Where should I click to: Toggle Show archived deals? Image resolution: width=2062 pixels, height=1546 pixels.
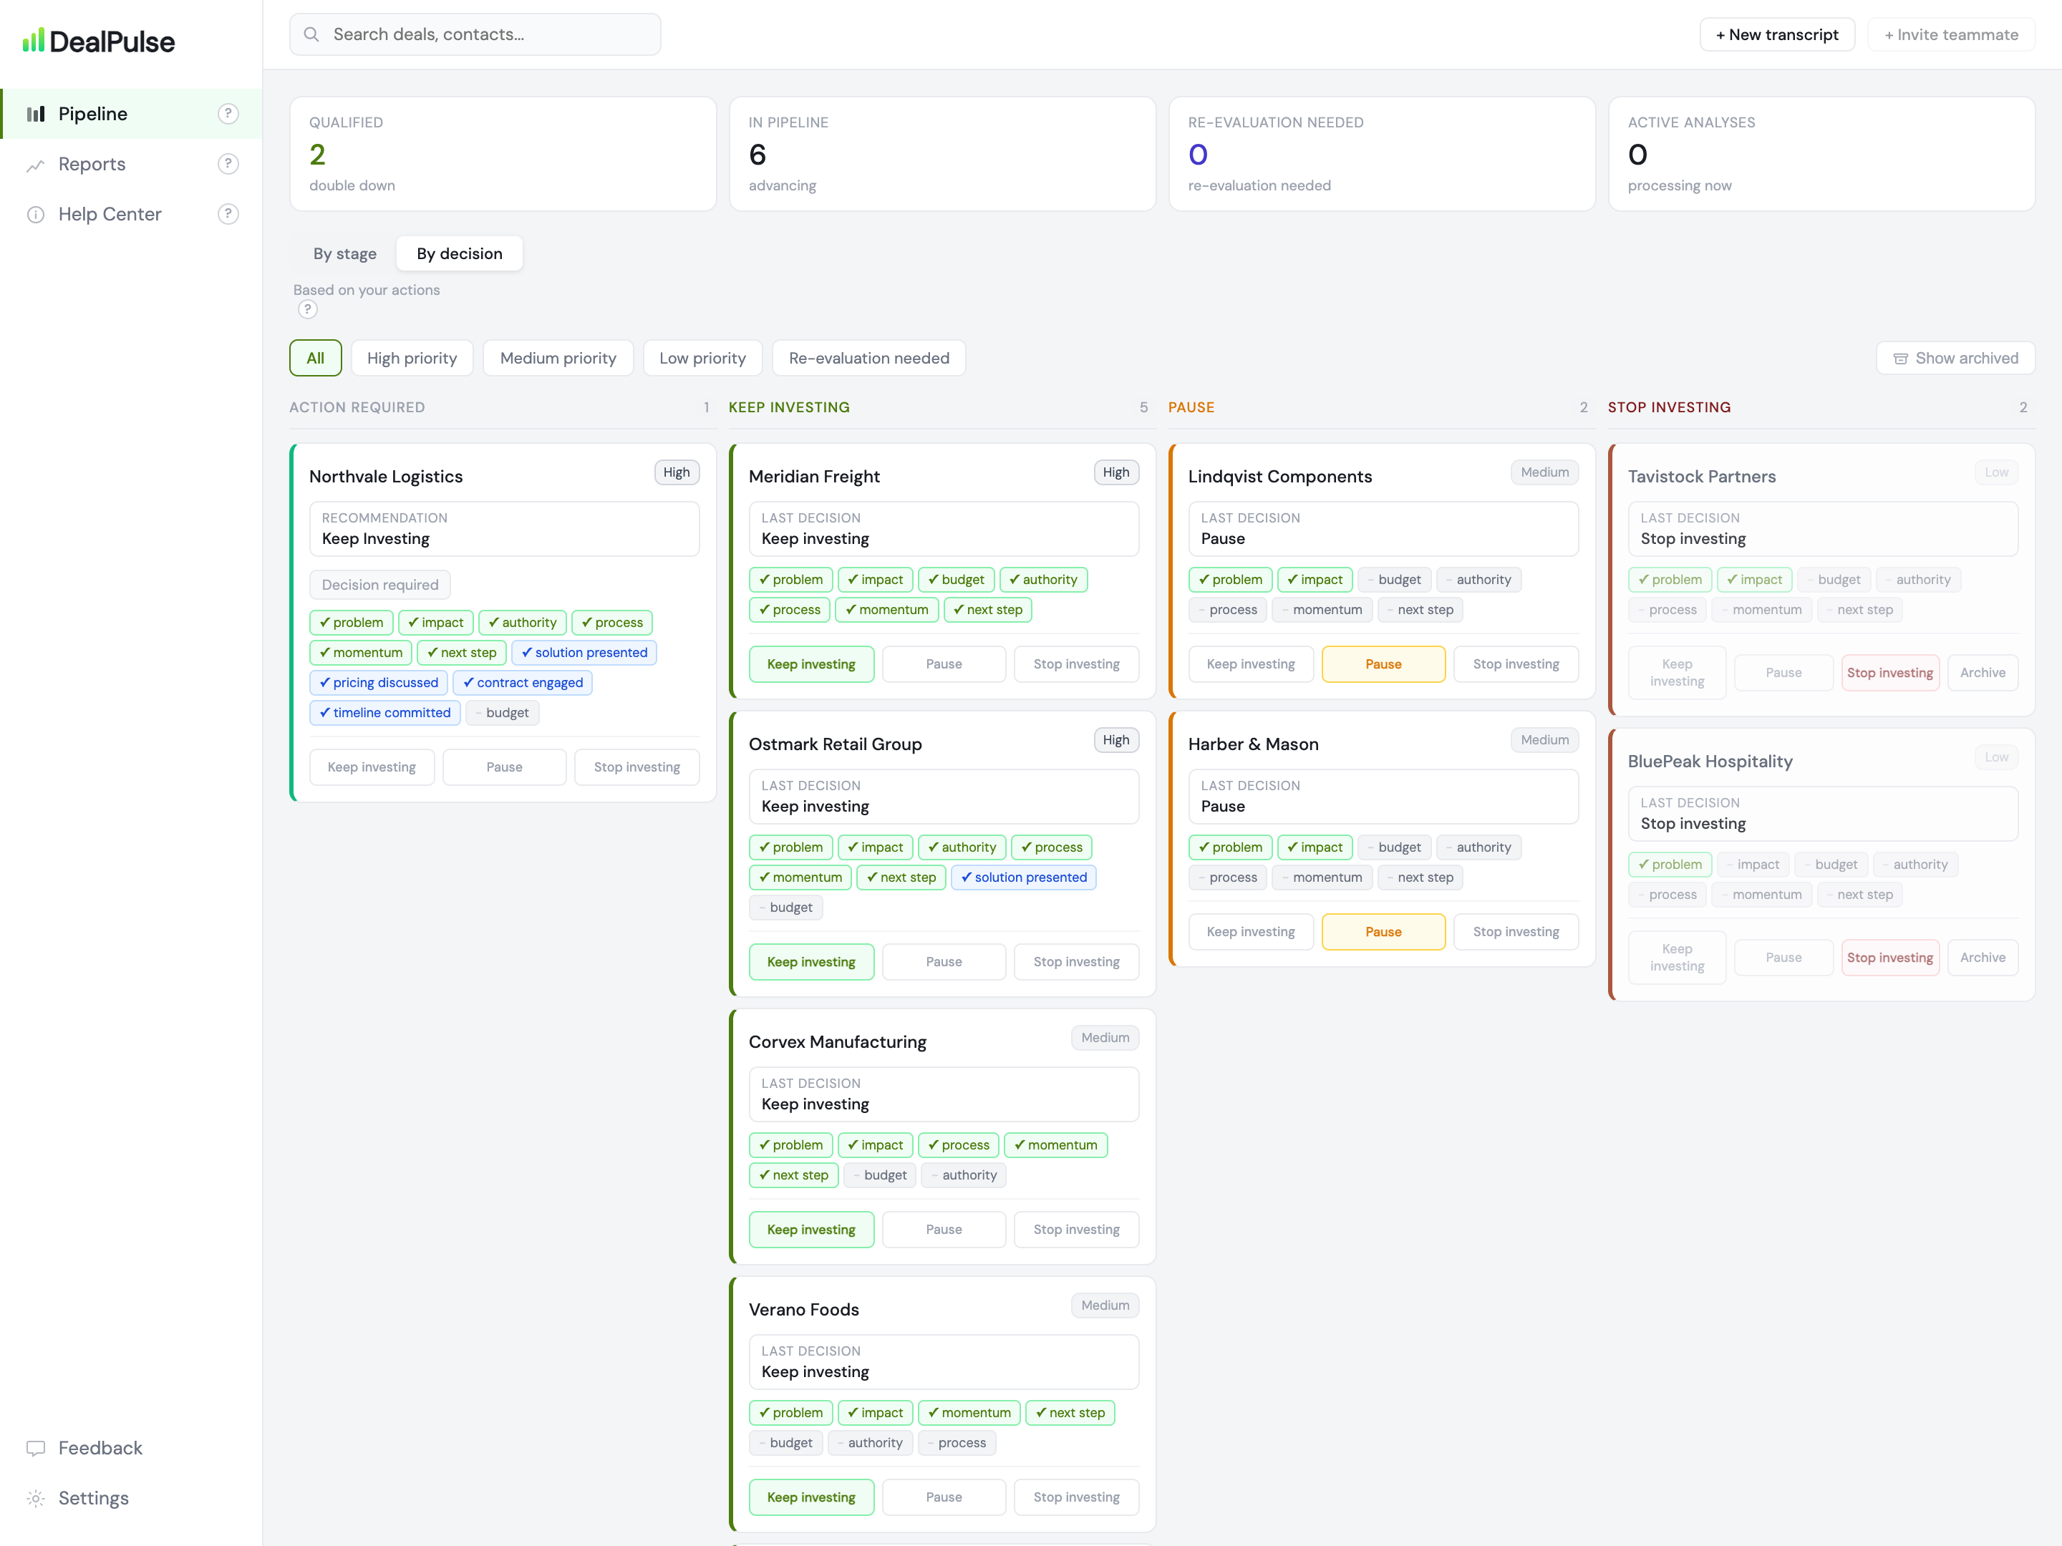click(x=1956, y=358)
